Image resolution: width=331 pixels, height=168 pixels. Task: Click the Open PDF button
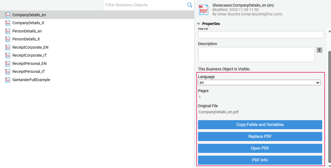[260, 148]
